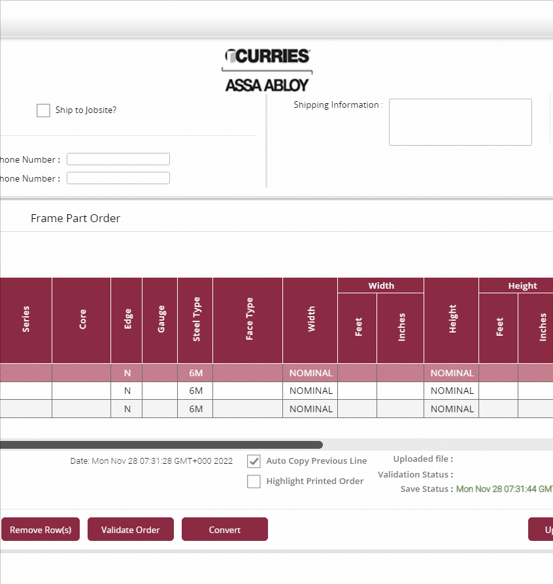Open the Frame Part Order tab
The width and height of the screenshot is (553, 584).
point(75,218)
